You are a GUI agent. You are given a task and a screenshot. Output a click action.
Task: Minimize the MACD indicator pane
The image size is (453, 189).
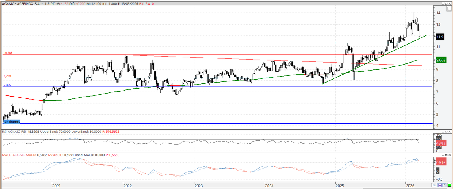(443, 155)
